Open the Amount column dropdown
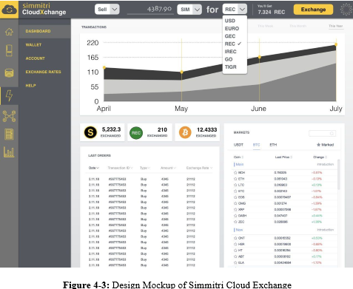Screen dimensions: 353x289 (168, 168)
